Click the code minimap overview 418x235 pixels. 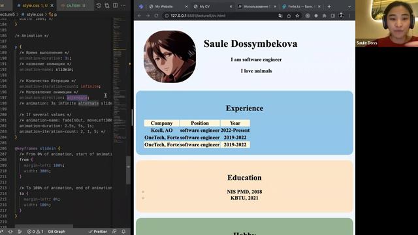119,80
